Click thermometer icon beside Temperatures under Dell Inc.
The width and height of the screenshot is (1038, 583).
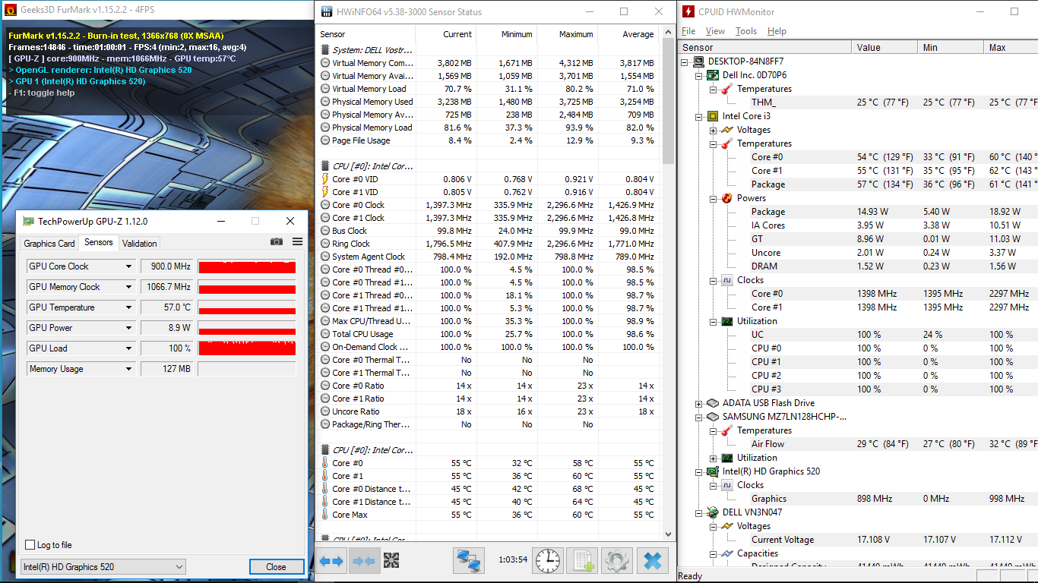[726, 89]
